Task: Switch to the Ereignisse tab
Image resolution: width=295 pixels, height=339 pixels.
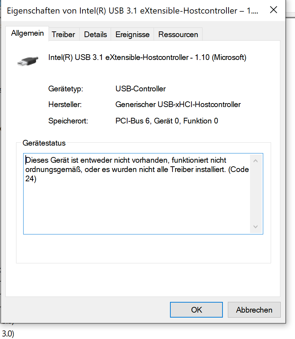Action: pyautogui.click(x=132, y=34)
